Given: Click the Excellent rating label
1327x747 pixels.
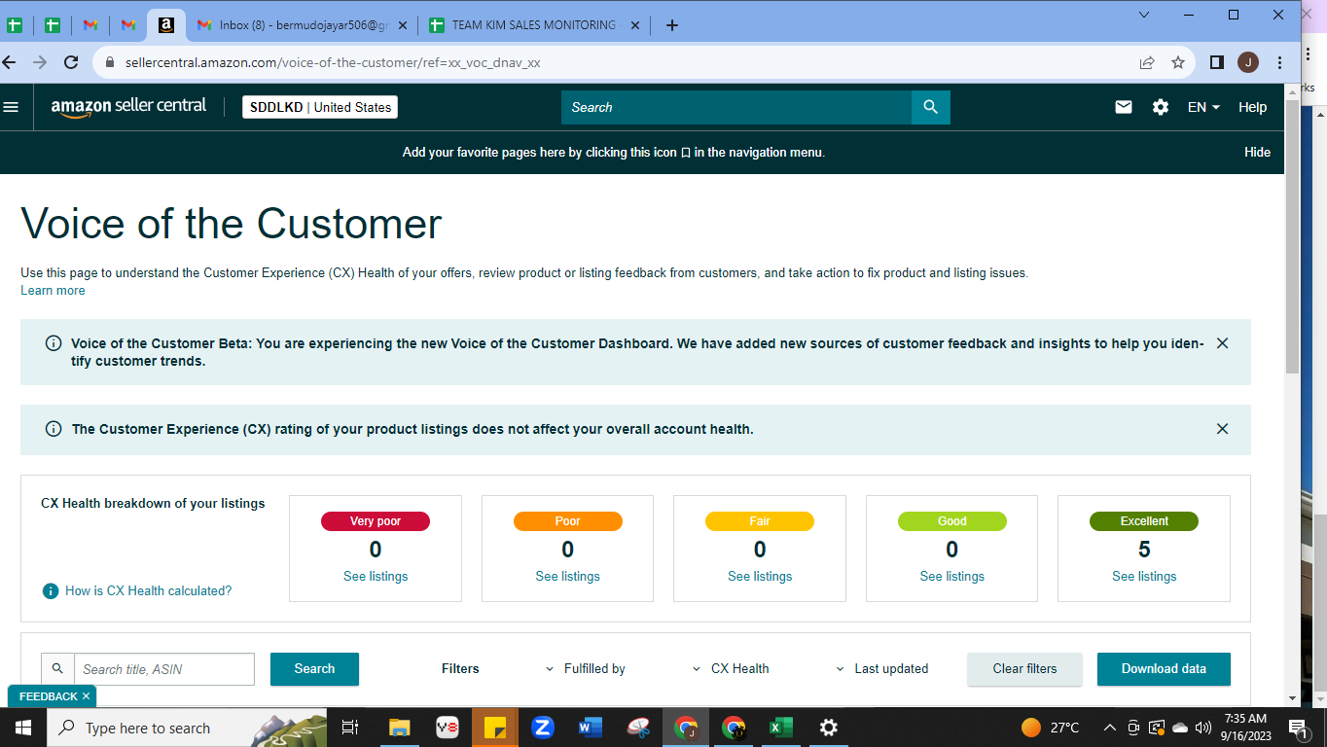Looking at the screenshot, I should tap(1144, 521).
